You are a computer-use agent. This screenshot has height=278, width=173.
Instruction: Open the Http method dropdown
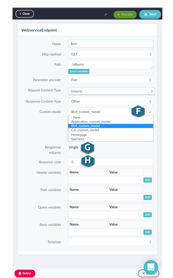coord(111,54)
